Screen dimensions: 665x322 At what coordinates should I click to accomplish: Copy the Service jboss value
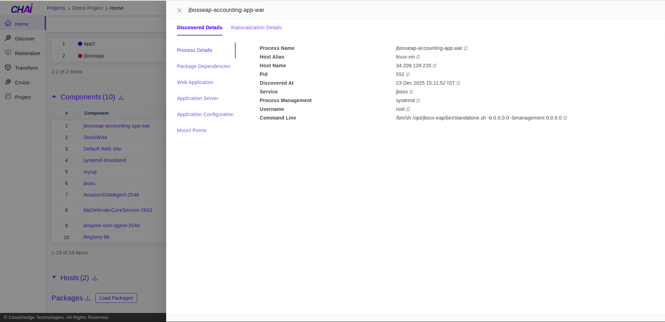click(x=411, y=92)
